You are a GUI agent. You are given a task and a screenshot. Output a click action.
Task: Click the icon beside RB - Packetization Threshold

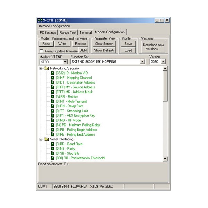(53, 158)
